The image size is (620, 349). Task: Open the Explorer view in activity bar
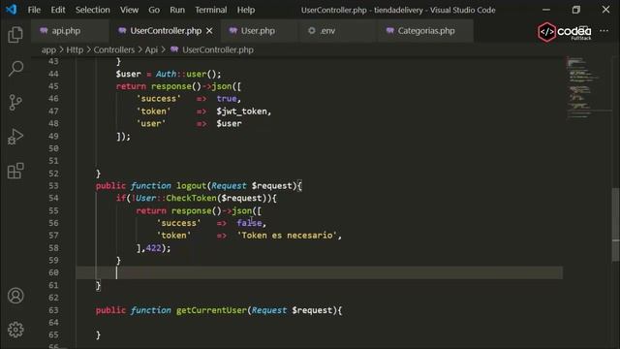15,35
